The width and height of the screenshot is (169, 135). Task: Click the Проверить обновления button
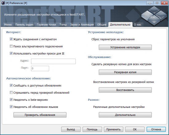(x=40, y=115)
